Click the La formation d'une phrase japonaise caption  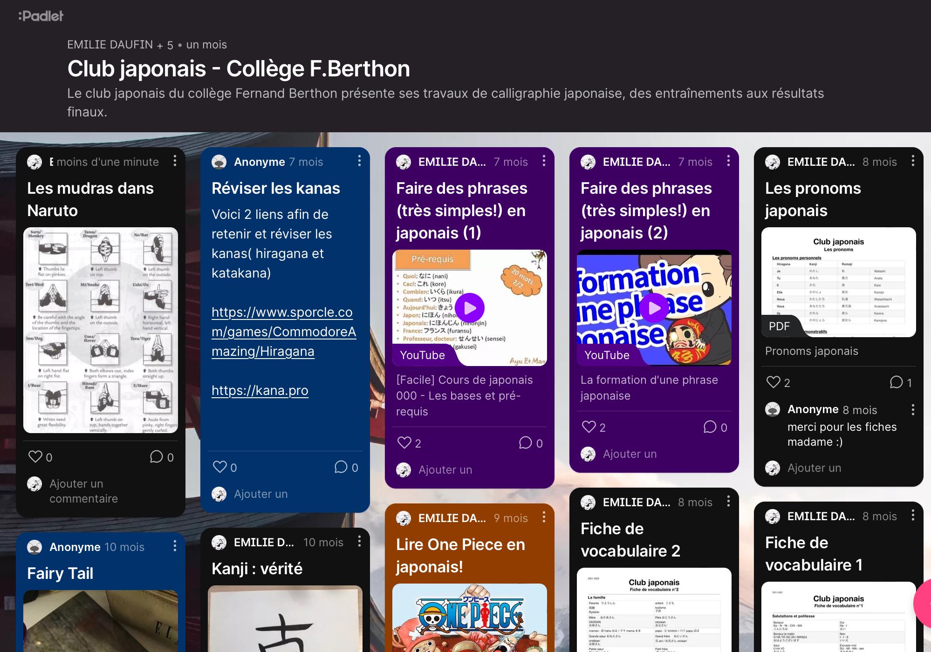click(x=649, y=387)
